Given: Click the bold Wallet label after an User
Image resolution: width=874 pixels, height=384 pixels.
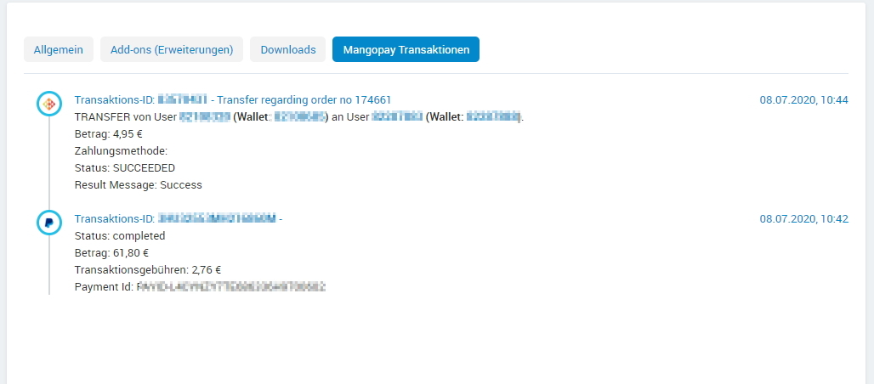Looking at the screenshot, I should coord(446,117).
